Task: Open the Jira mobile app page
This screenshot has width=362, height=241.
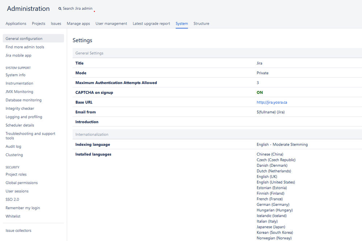Action: pos(18,55)
